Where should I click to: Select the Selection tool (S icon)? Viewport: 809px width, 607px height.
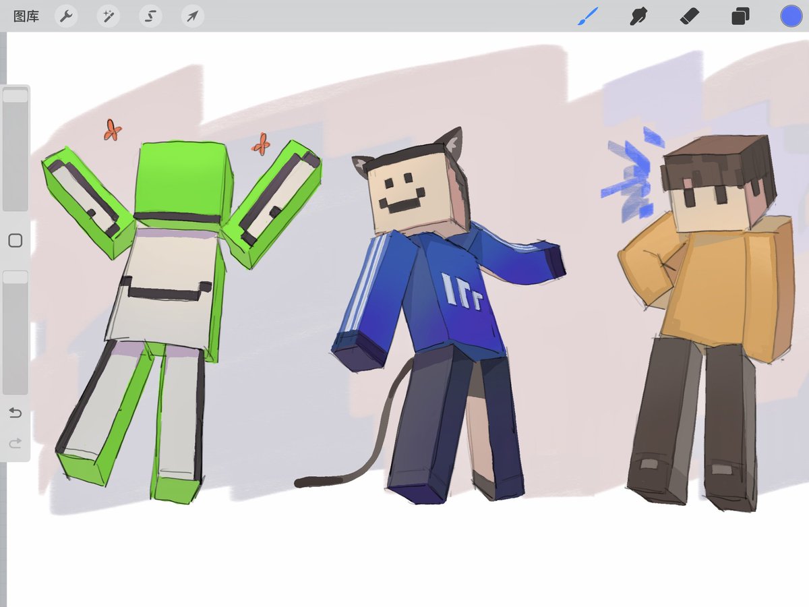[150, 16]
